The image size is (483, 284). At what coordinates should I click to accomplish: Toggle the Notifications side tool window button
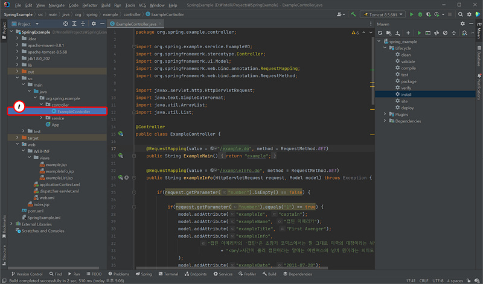point(479,86)
